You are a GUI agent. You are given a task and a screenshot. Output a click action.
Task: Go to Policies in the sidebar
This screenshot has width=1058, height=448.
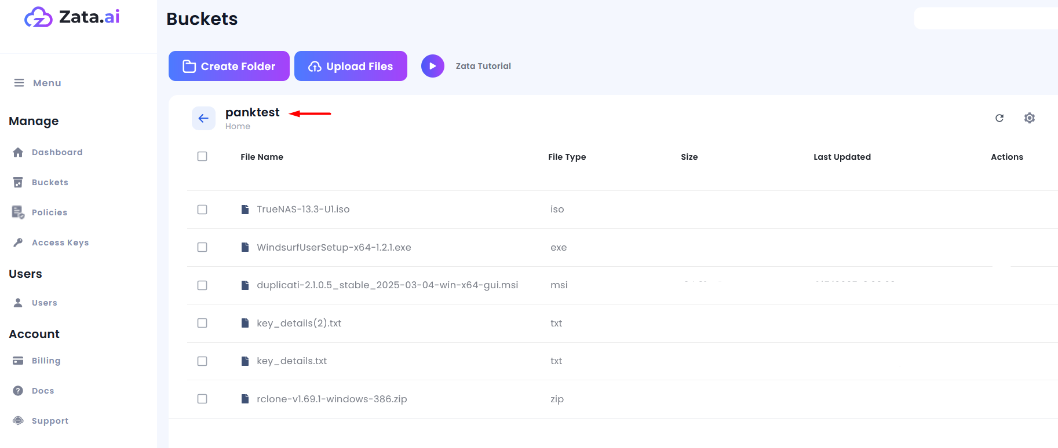tap(49, 212)
